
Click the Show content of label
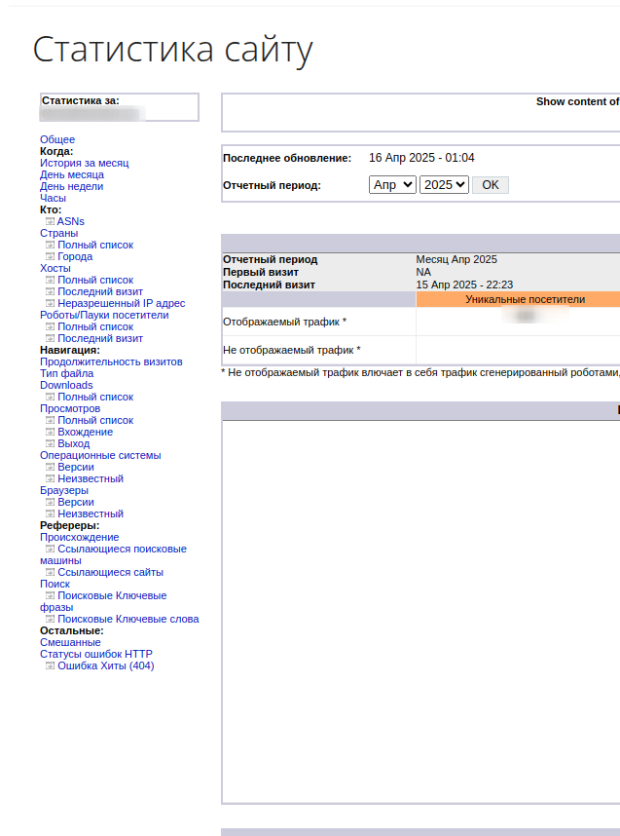click(577, 102)
